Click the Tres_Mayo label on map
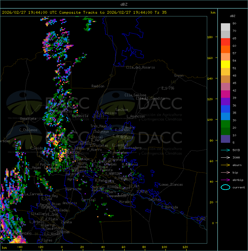 [x=98, y=126]
